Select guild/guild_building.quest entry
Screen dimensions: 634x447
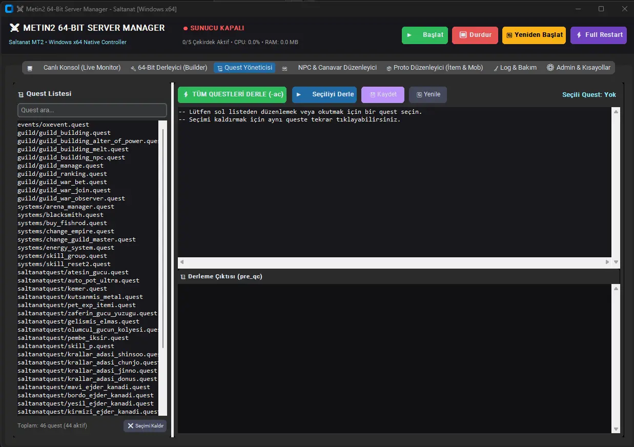(x=64, y=133)
